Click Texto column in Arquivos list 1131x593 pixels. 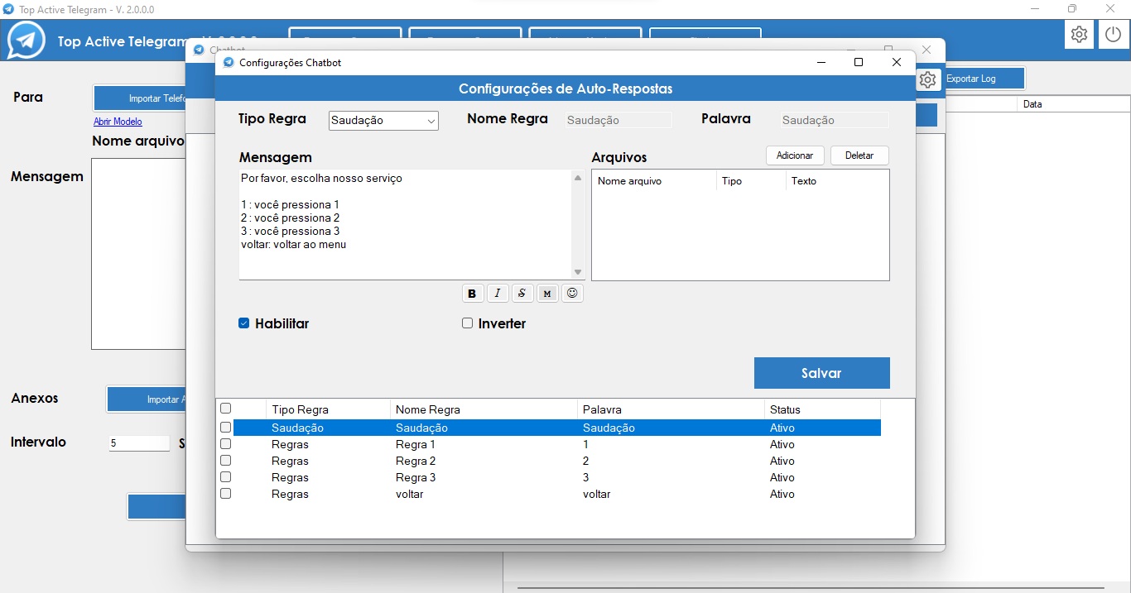tap(837, 181)
